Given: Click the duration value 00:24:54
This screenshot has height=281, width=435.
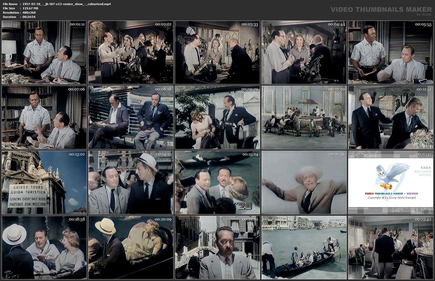Looking at the screenshot, I should [29, 17].
